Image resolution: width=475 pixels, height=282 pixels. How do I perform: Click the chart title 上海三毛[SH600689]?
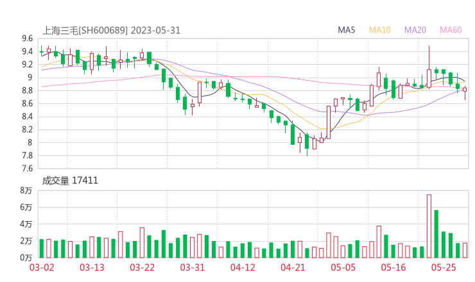(x=85, y=31)
